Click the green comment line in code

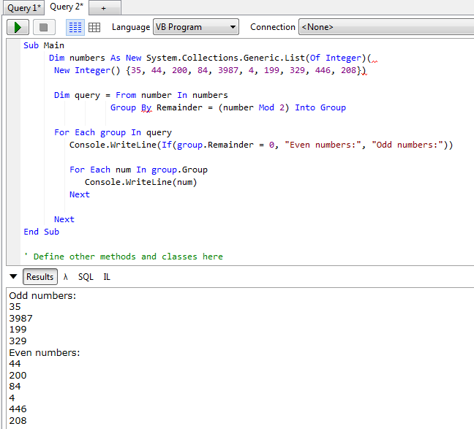123,257
